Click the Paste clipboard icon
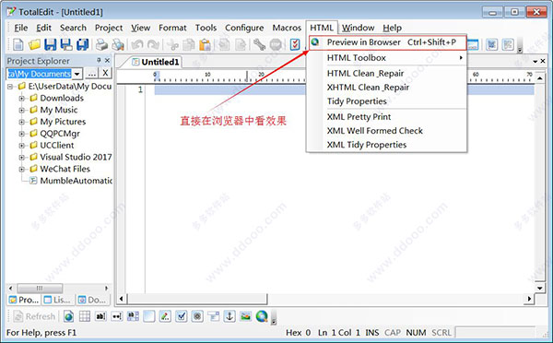 [205, 44]
